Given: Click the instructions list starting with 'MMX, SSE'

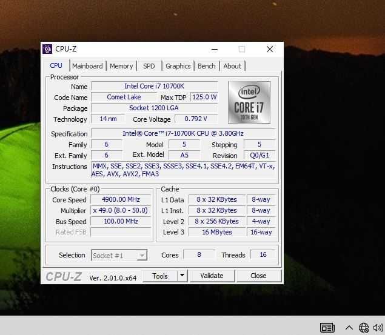Looking at the screenshot, I should pos(183,170).
